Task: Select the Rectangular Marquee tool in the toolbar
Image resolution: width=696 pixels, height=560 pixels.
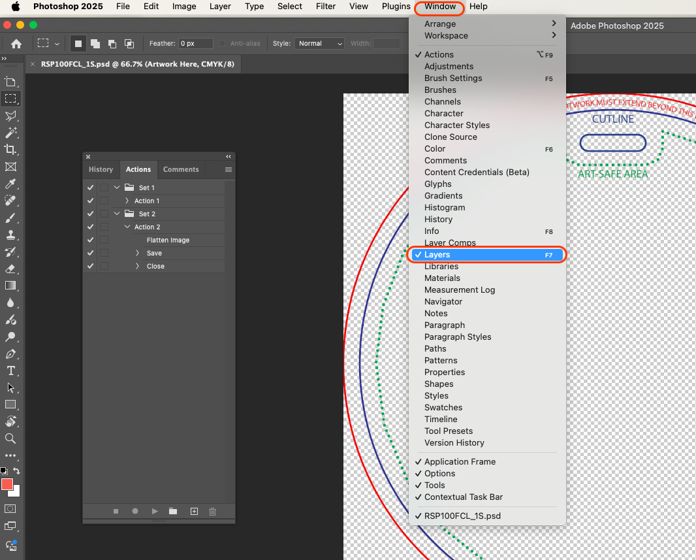Action: pos(10,99)
